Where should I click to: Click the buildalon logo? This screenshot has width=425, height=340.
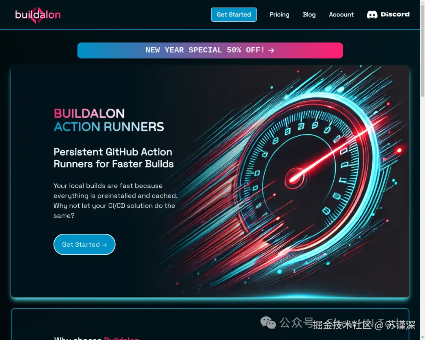[x=38, y=15]
